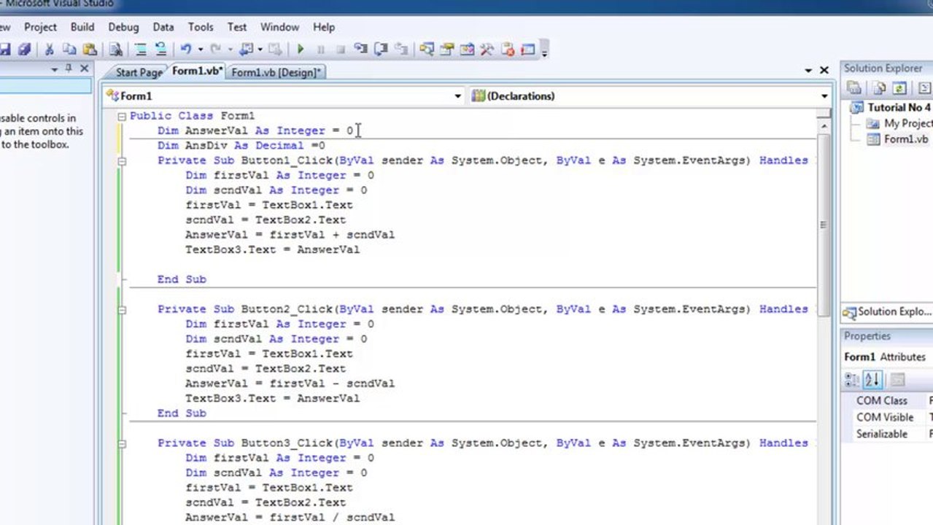
Task: Collapse the Button1_Click sub outline
Action: pyautogui.click(x=122, y=160)
